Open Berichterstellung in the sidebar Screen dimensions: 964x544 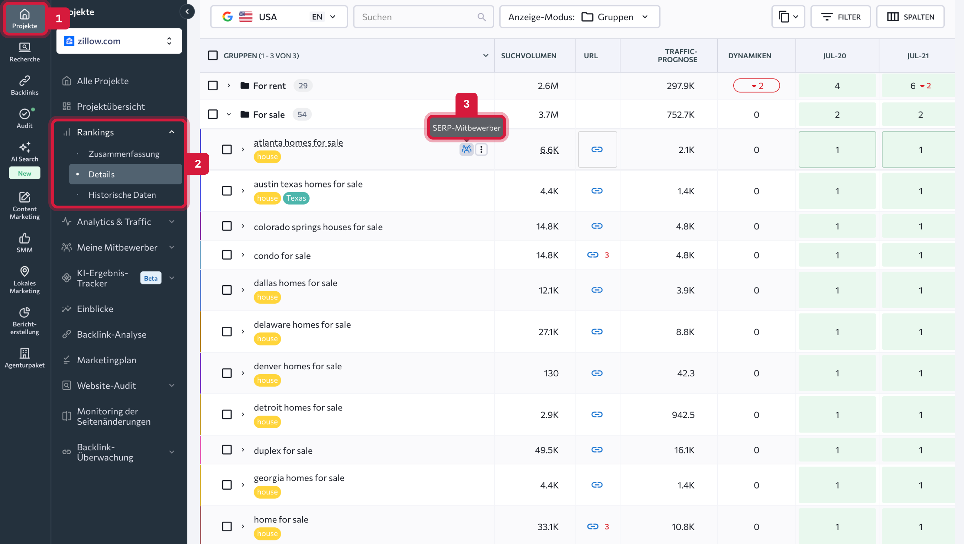(x=24, y=321)
